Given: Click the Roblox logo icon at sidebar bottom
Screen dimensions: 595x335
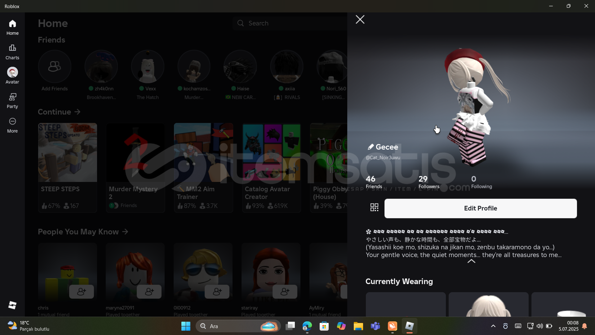Looking at the screenshot, I should [12, 305].
